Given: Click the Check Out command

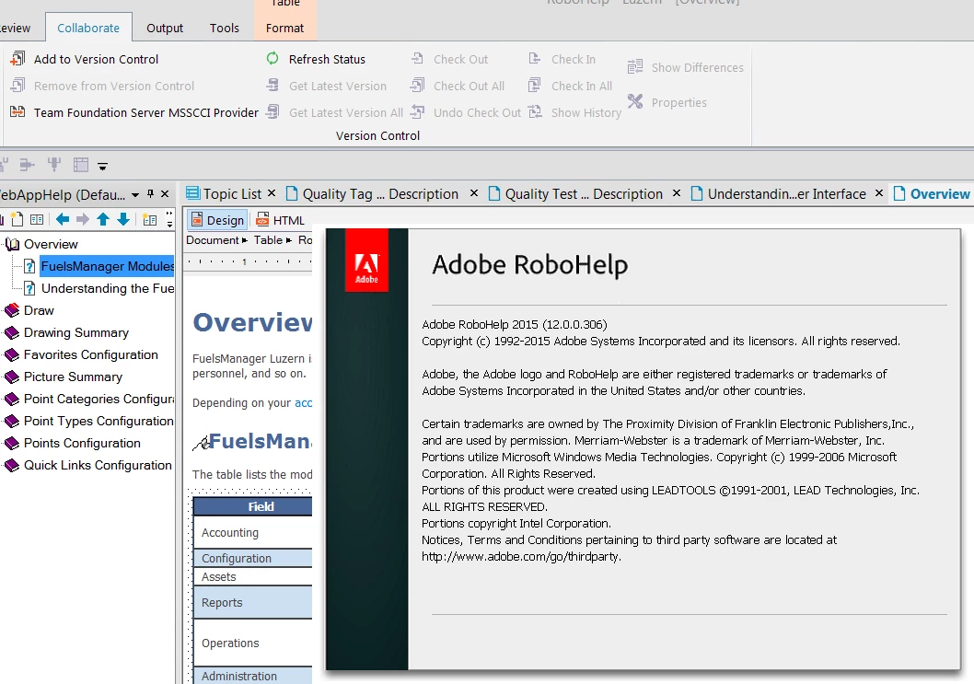Looking at the screenshot, I should [450, 59].
